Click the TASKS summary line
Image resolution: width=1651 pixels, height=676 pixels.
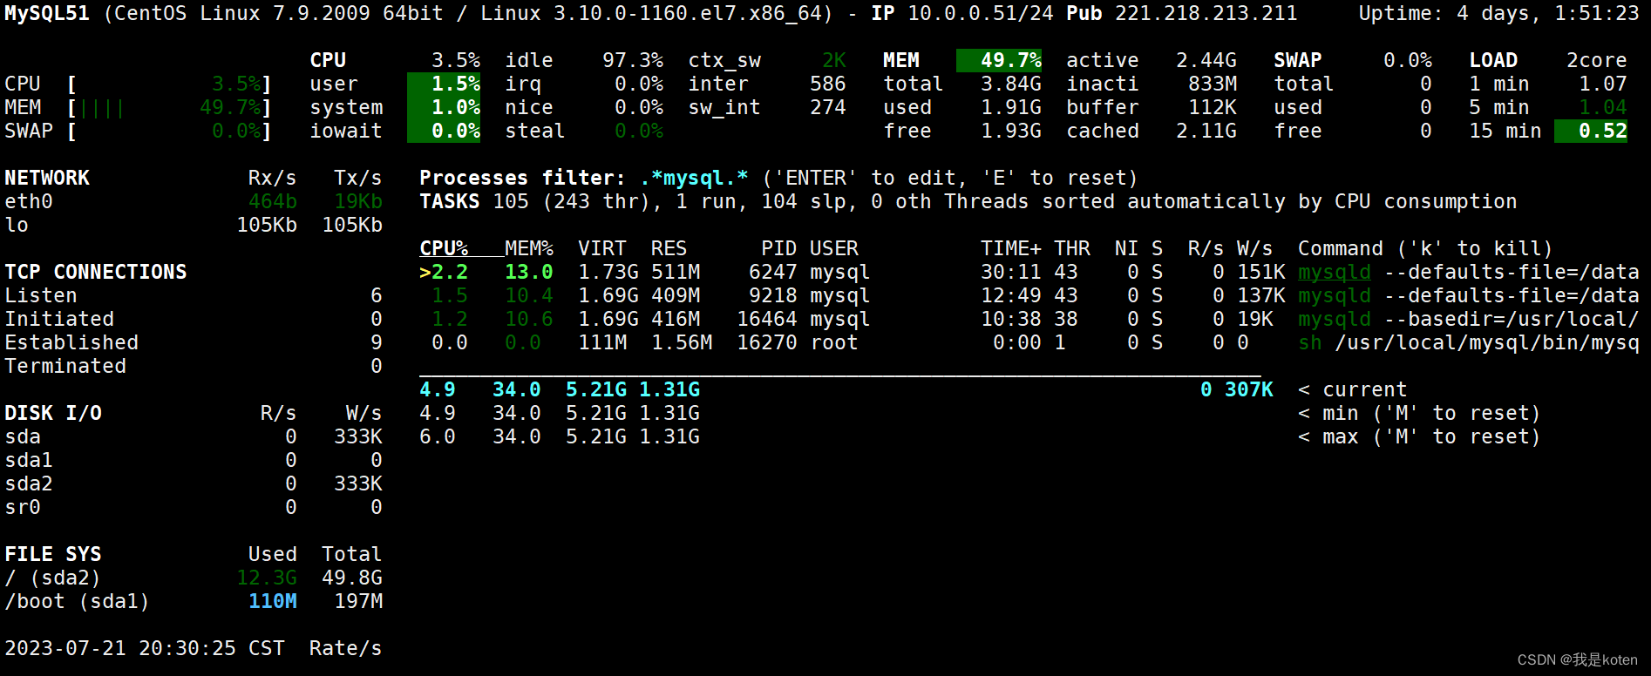[968, 202]
